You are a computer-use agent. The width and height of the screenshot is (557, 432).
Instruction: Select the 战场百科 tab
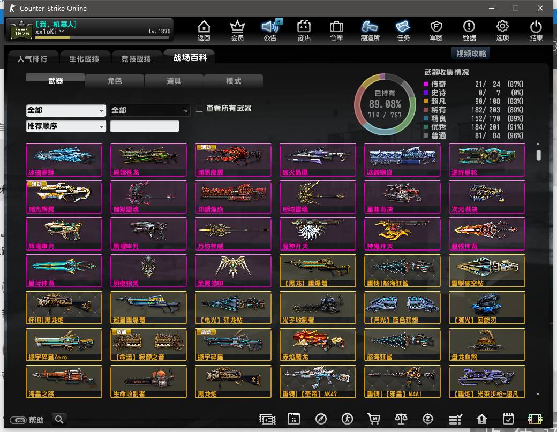(x=190, y=57)
